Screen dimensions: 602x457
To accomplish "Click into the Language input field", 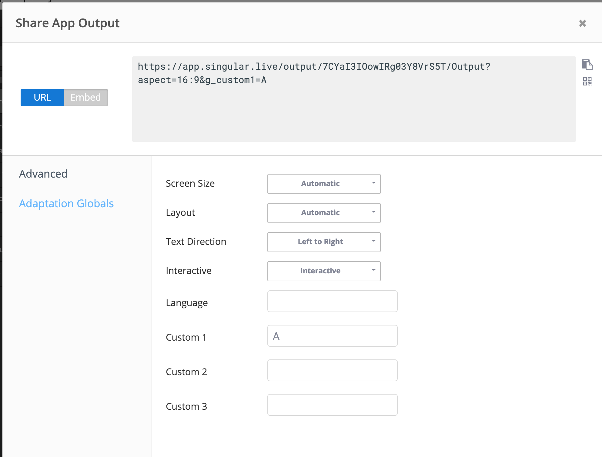I will click(x=332, y=301).
